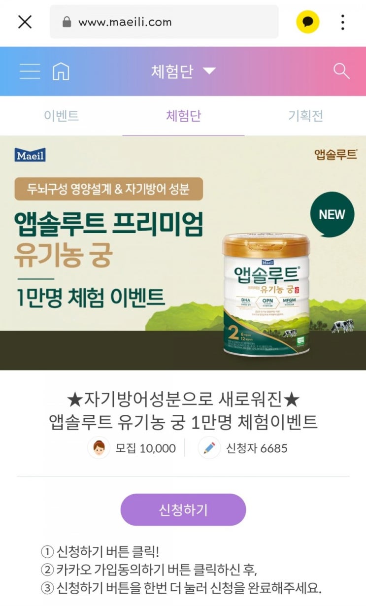Click the purple 신청하기 button
Screen dimensions: 366x606
pyautogui.click(x=183, y=510)
